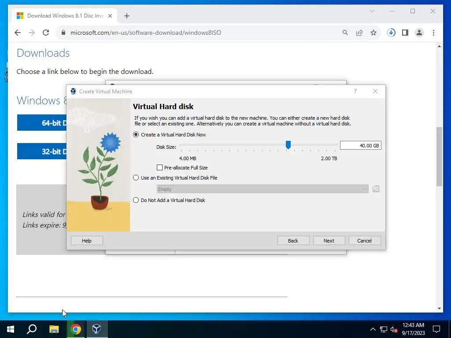Click the URL in the address bar
The height and width of the screenshot is (338, 451).
click(x=145, y=33)
